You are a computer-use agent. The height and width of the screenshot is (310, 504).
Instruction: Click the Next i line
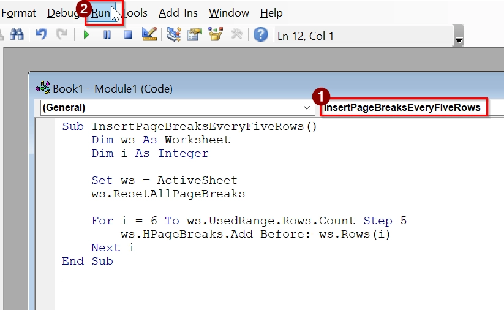(113, 248)
